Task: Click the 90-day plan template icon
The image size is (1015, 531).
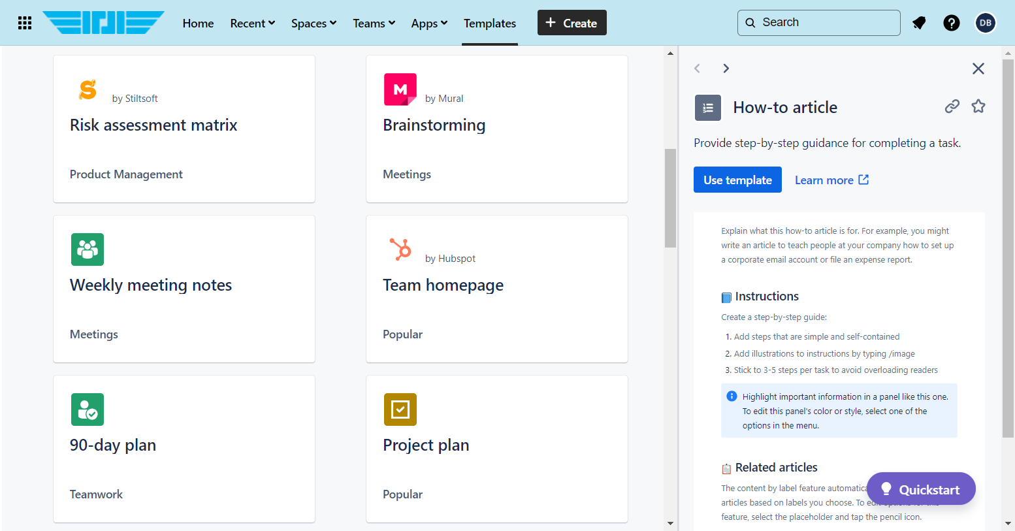Action: [x=88, y=410]
